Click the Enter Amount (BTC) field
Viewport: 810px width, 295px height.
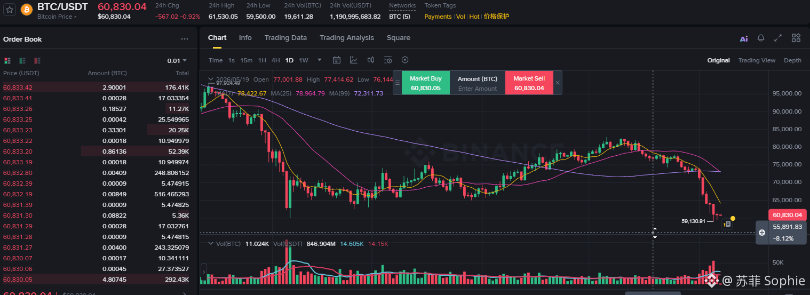[478, 89]
